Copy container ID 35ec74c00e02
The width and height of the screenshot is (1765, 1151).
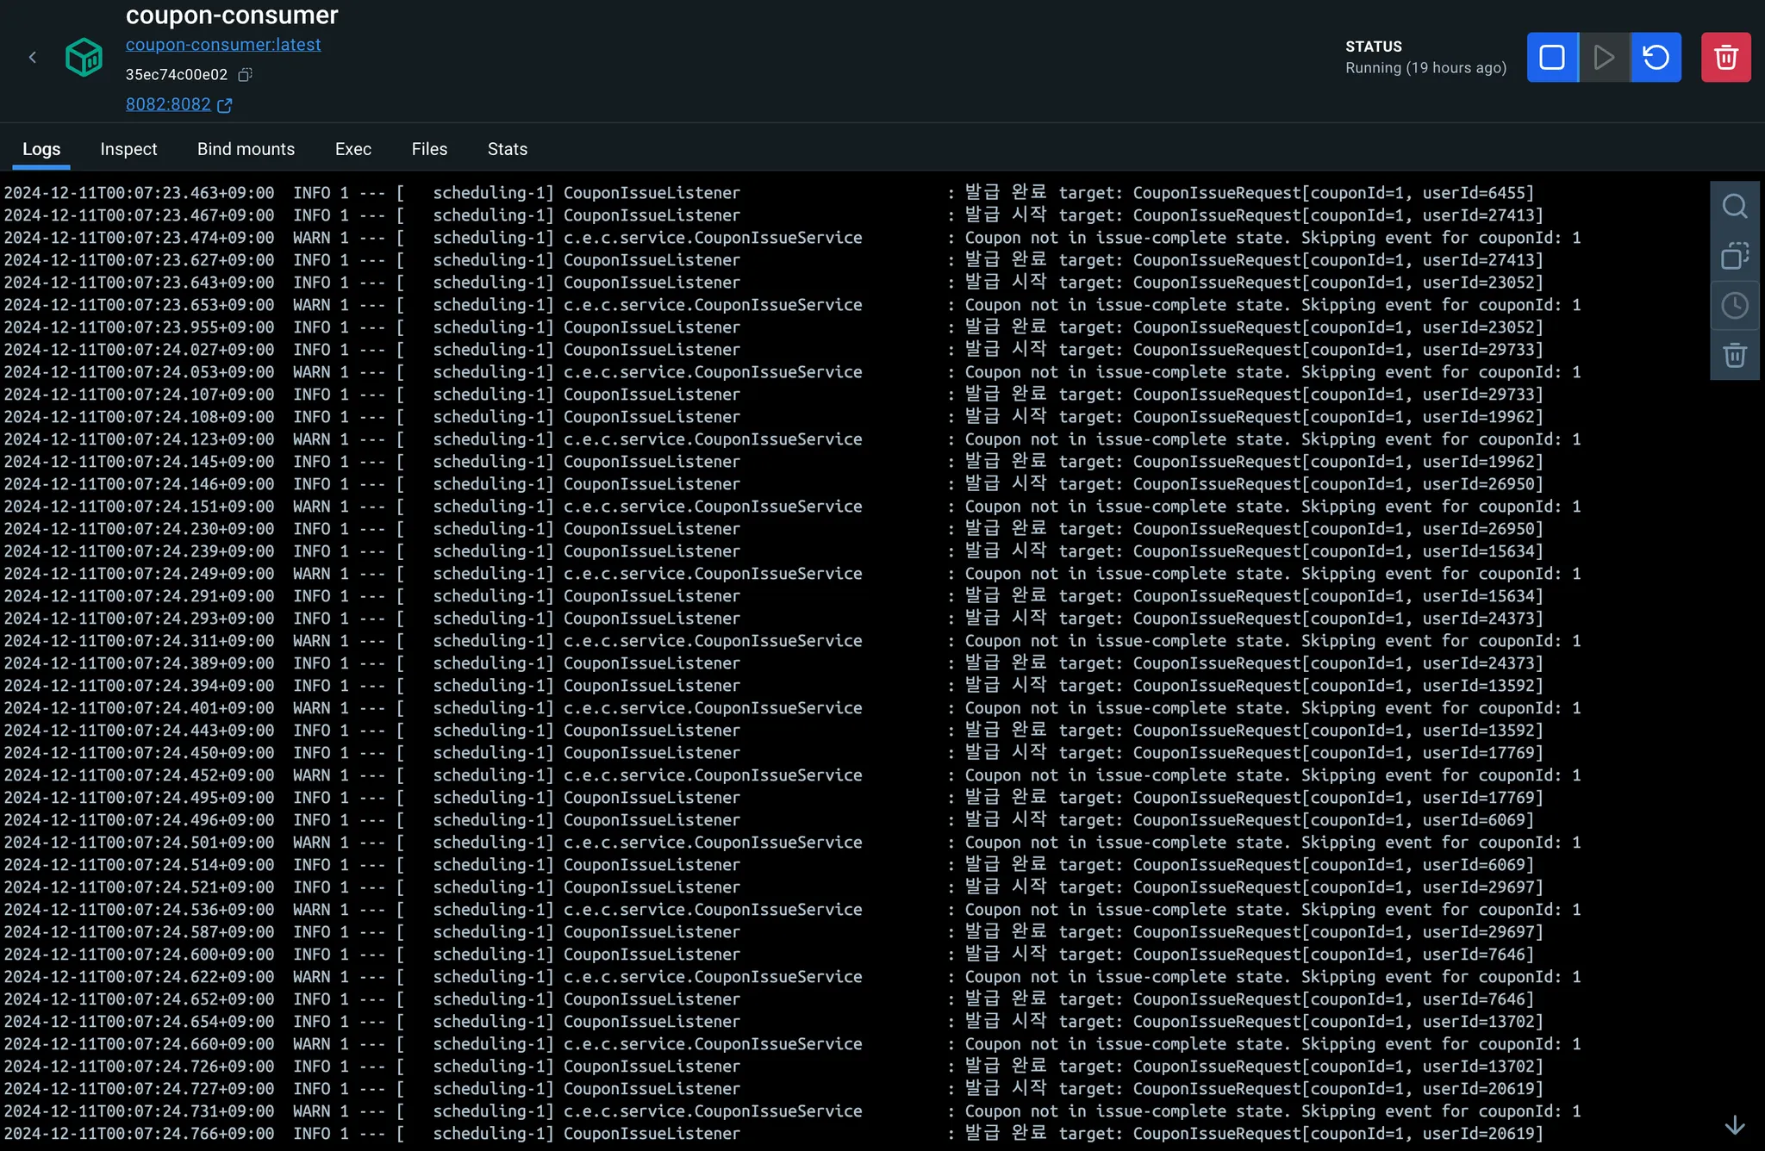(245, 75)
